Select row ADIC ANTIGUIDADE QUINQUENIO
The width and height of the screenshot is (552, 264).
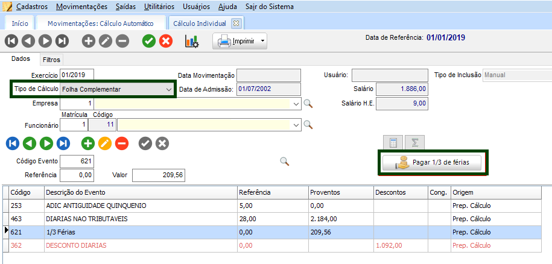click(x=271, y=206)
